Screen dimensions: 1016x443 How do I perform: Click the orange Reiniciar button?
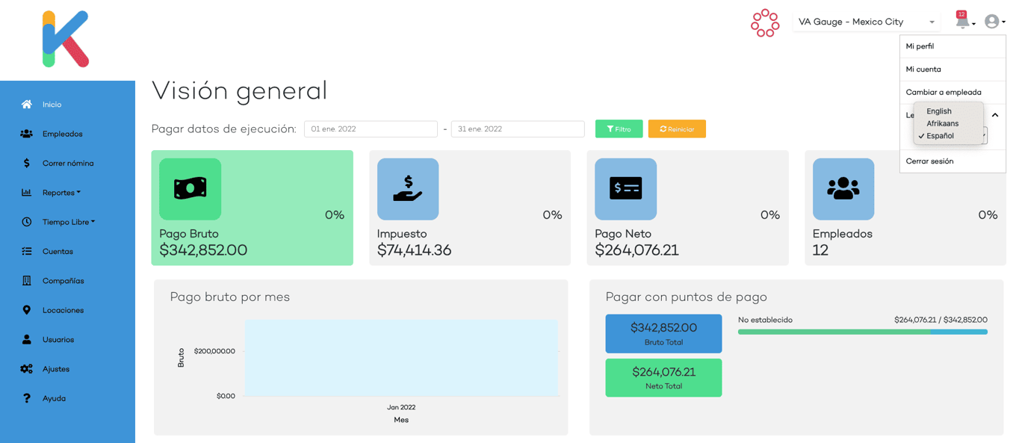pyautogui.click(x=677, y=129)
